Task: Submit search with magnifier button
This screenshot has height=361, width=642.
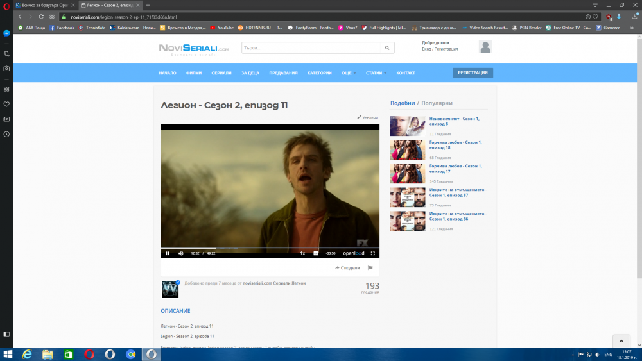Action: click(x=387, y=48)
